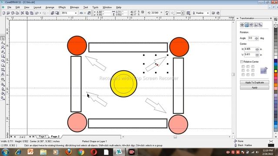Check the bottom-left anchor point box
Viewport: 278px width, 156px height.
(x=243, y=75)
